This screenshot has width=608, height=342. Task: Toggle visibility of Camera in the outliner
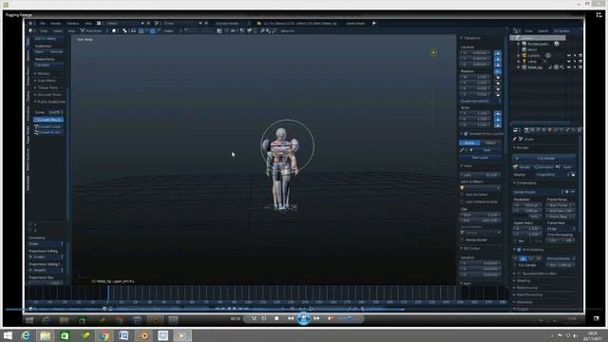(x=569, y=56)
